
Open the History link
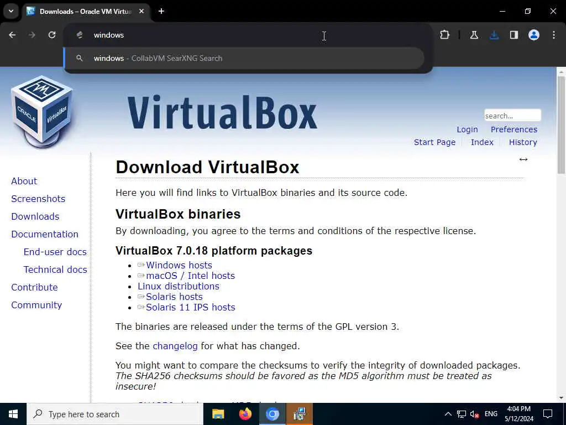coord(523,142)
